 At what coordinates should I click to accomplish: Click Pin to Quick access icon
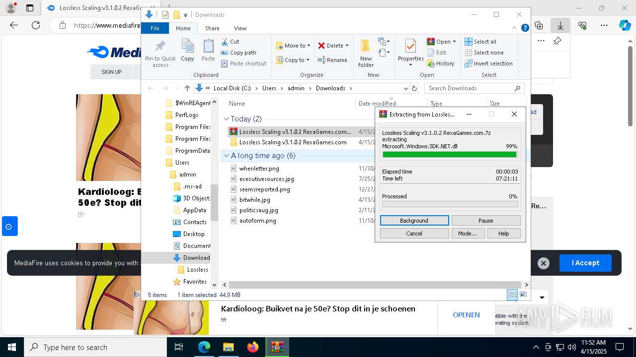[x=160, y=54]
